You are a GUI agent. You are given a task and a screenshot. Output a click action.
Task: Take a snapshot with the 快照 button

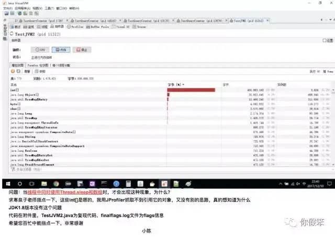pos(40,71)
